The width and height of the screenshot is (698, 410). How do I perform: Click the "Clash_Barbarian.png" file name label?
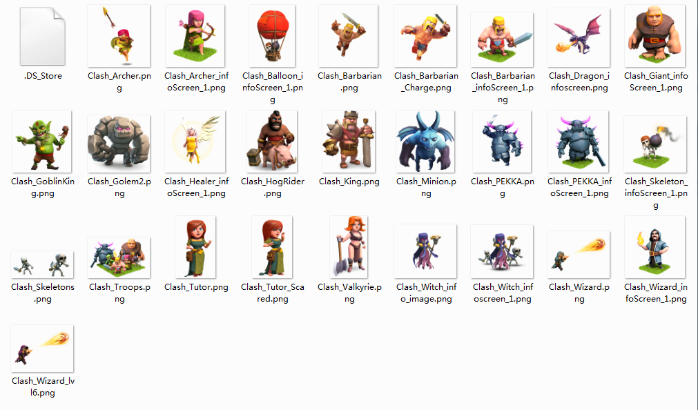click(349, 82)
